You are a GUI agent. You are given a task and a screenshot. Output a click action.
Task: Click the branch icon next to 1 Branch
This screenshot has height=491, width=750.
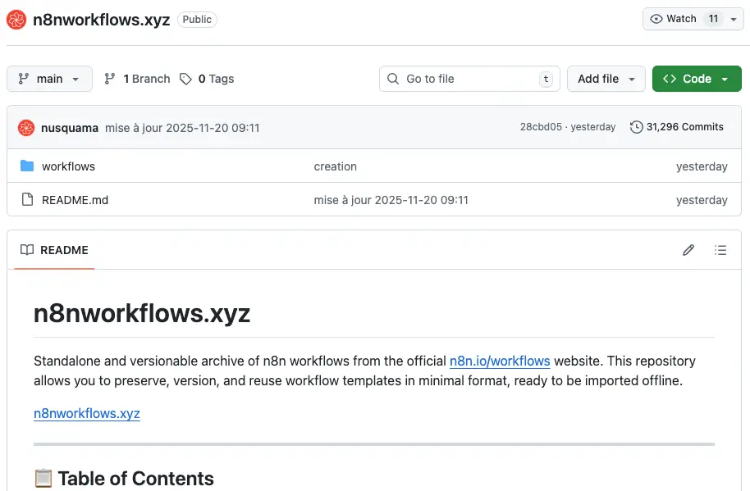[x=110, y=79]
